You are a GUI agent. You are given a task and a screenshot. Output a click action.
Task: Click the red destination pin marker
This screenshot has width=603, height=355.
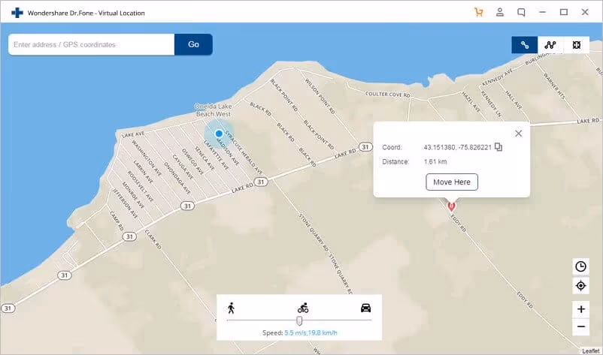[x=451, y=206]
